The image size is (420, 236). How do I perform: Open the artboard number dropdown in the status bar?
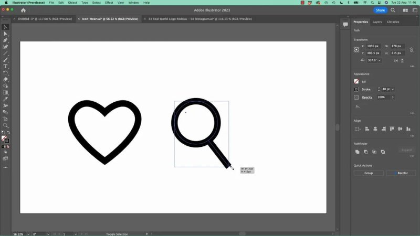[76, 234]
